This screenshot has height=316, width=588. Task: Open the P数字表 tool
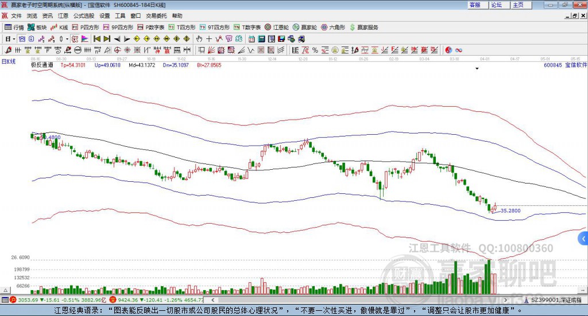(151, 28)
